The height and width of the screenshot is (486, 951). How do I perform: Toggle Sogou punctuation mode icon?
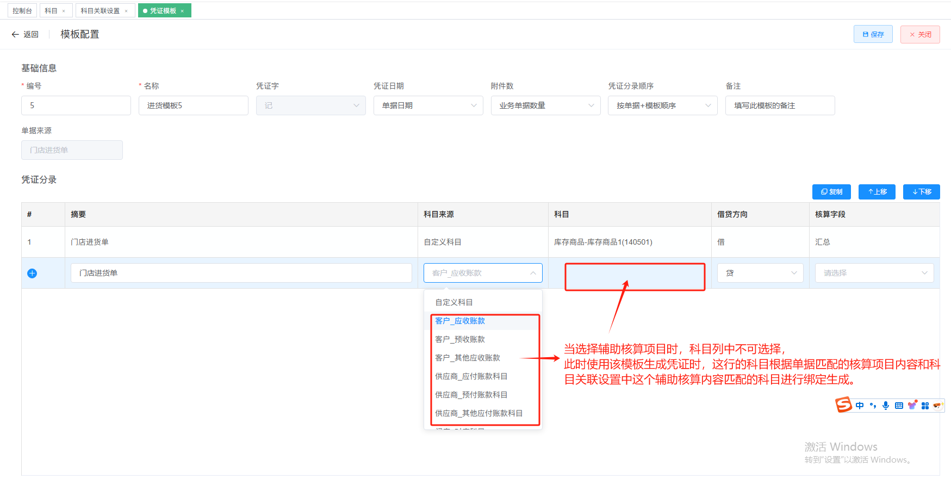873,406
